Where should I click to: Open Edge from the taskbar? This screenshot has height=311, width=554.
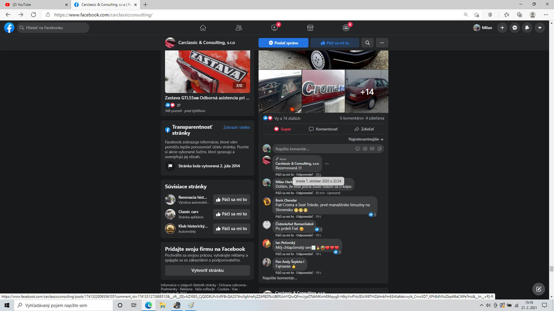click(148, 305)
